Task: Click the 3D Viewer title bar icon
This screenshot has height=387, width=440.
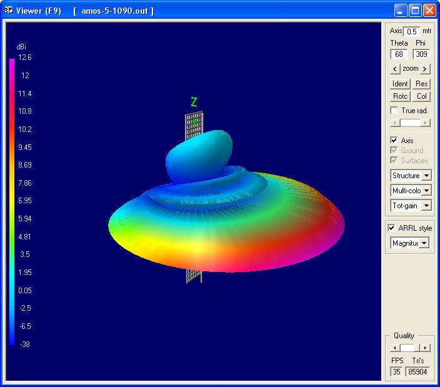Action: pos(7,11)
